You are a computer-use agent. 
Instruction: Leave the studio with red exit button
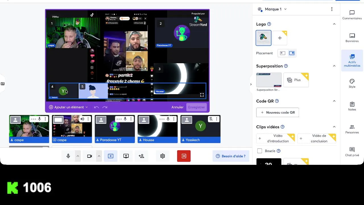[x=184, y=156]
